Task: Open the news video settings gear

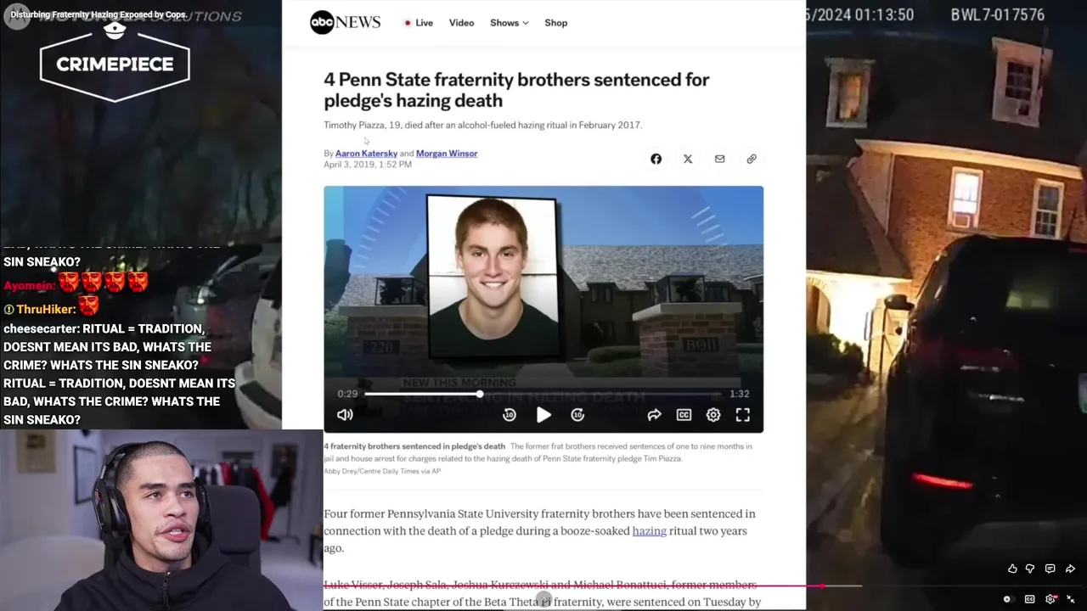Action: (x=713, y=415)
